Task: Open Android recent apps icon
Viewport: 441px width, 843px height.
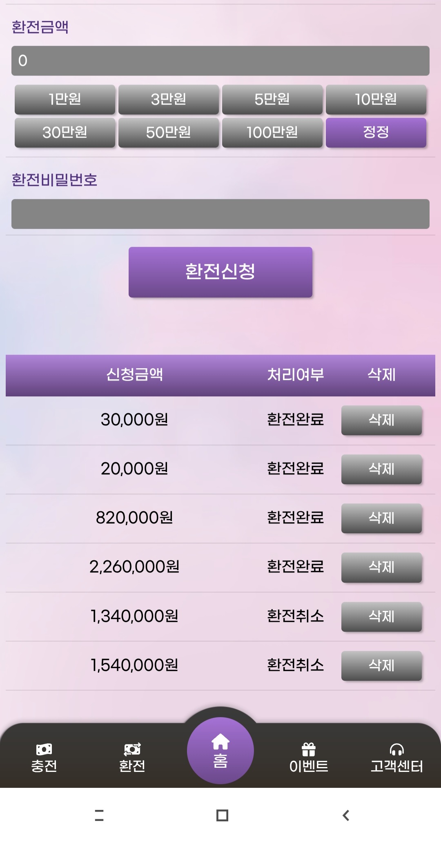Action: (99, 815)
